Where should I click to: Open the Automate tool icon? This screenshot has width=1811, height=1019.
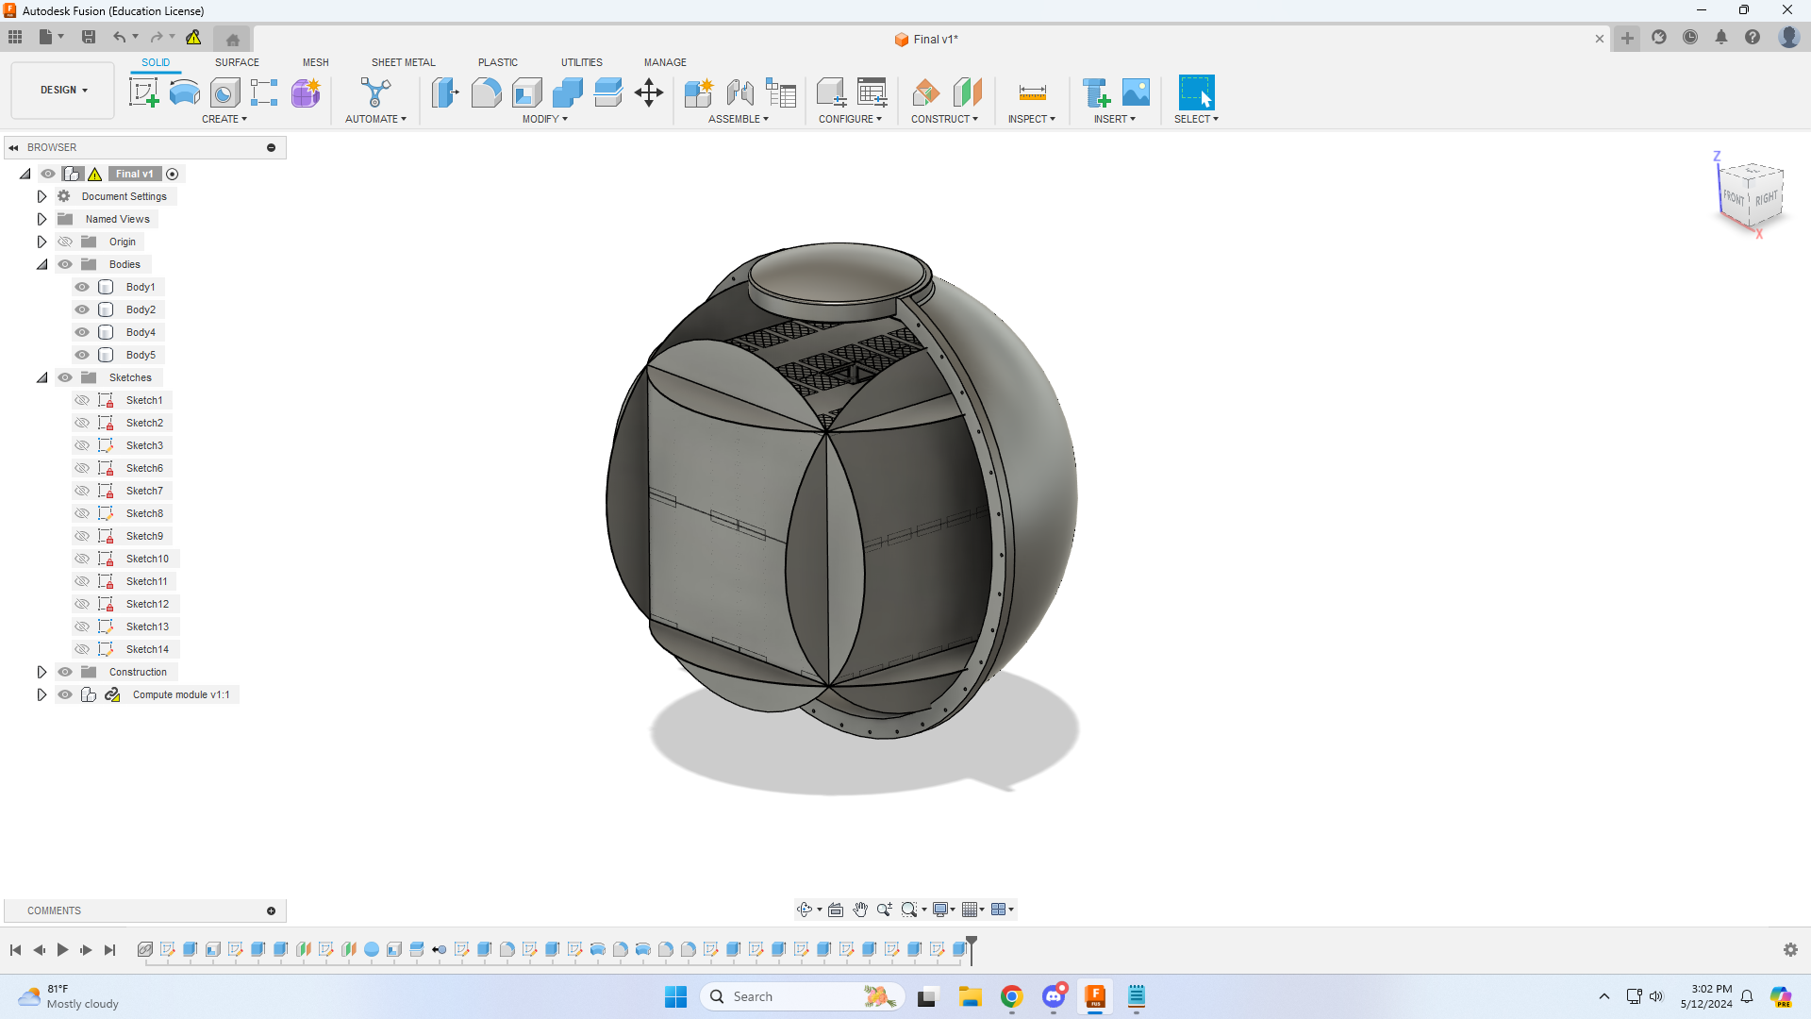pyautogui.click(x=375, y=92)
